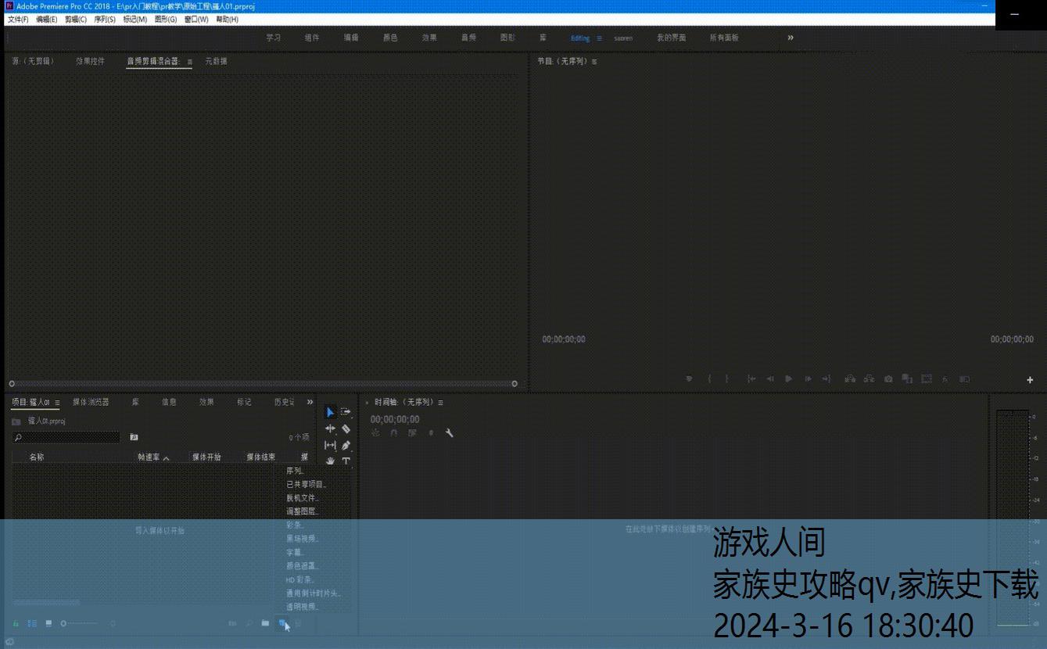This screenshot has height=649, width=1047.
Task: Switch Project panel to List view
Action: [x=32, y=623]
